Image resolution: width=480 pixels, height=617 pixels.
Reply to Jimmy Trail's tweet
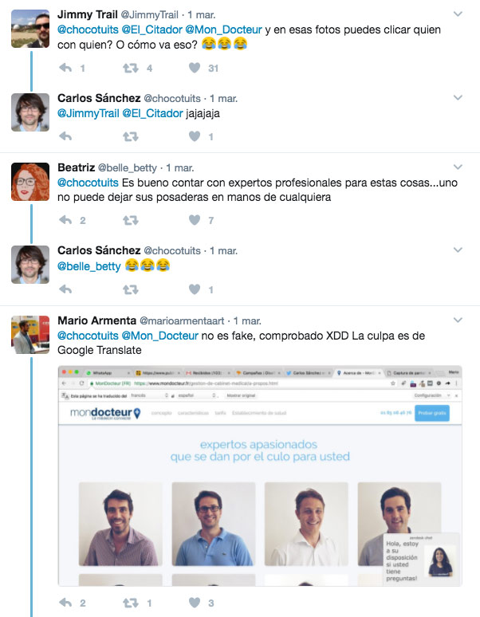click(65, 68)
